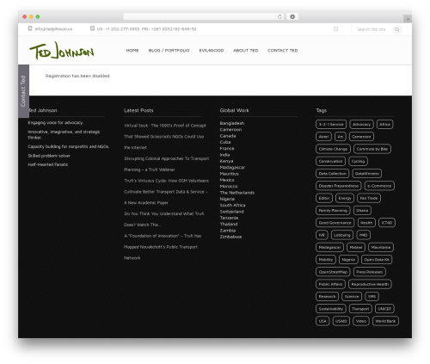
Task: Select France under Global Work
Action: click(x=227, y=149)
